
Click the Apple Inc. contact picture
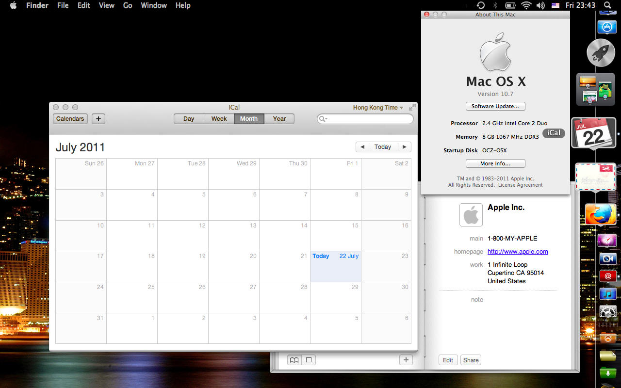(x=471, y=215)
